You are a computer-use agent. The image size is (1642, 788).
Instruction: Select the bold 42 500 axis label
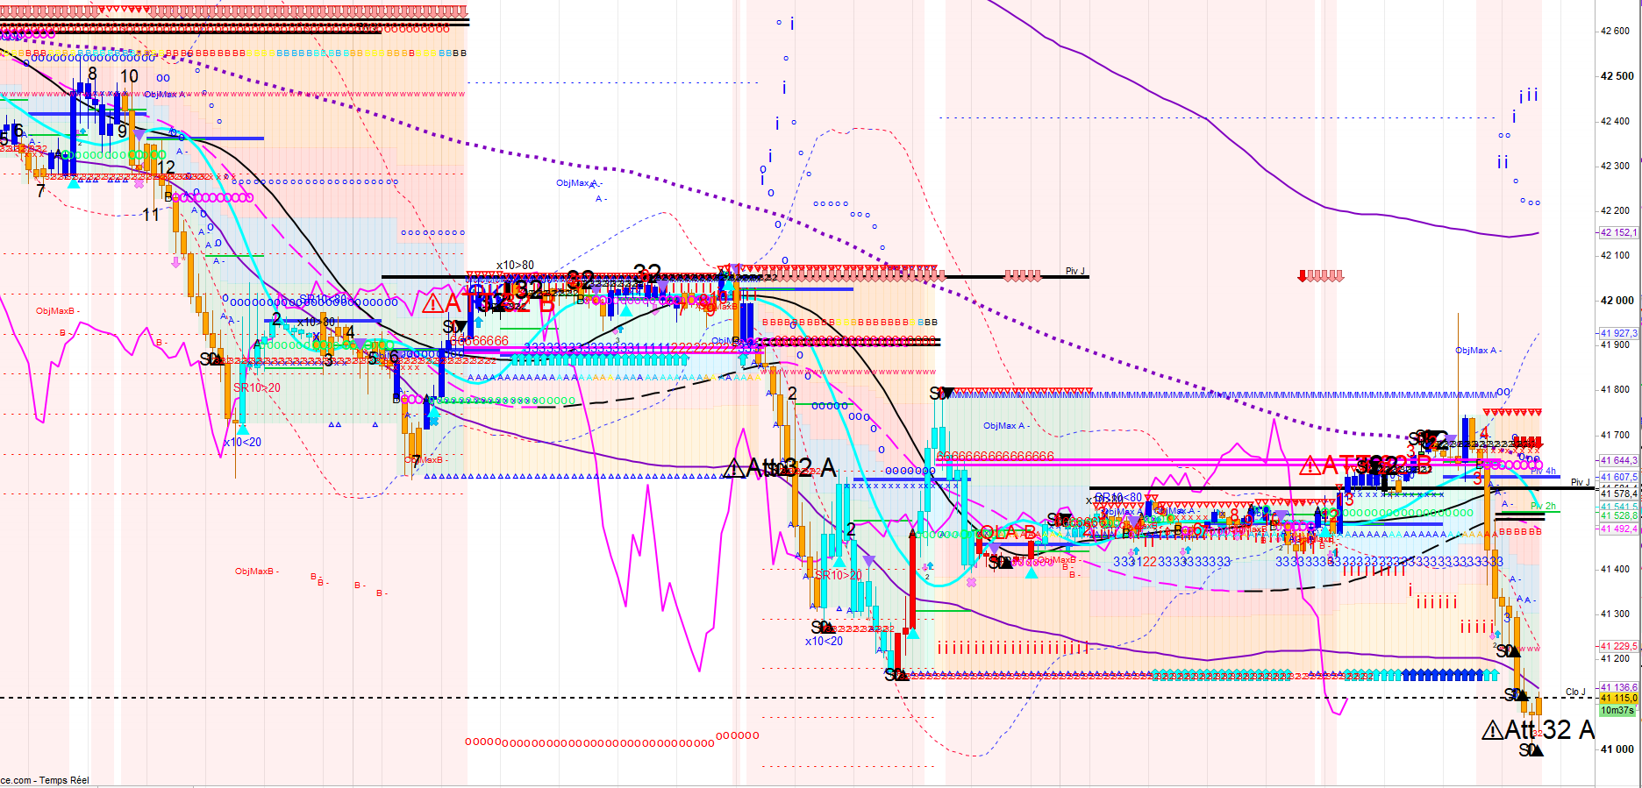click(x=1617, y=76)
